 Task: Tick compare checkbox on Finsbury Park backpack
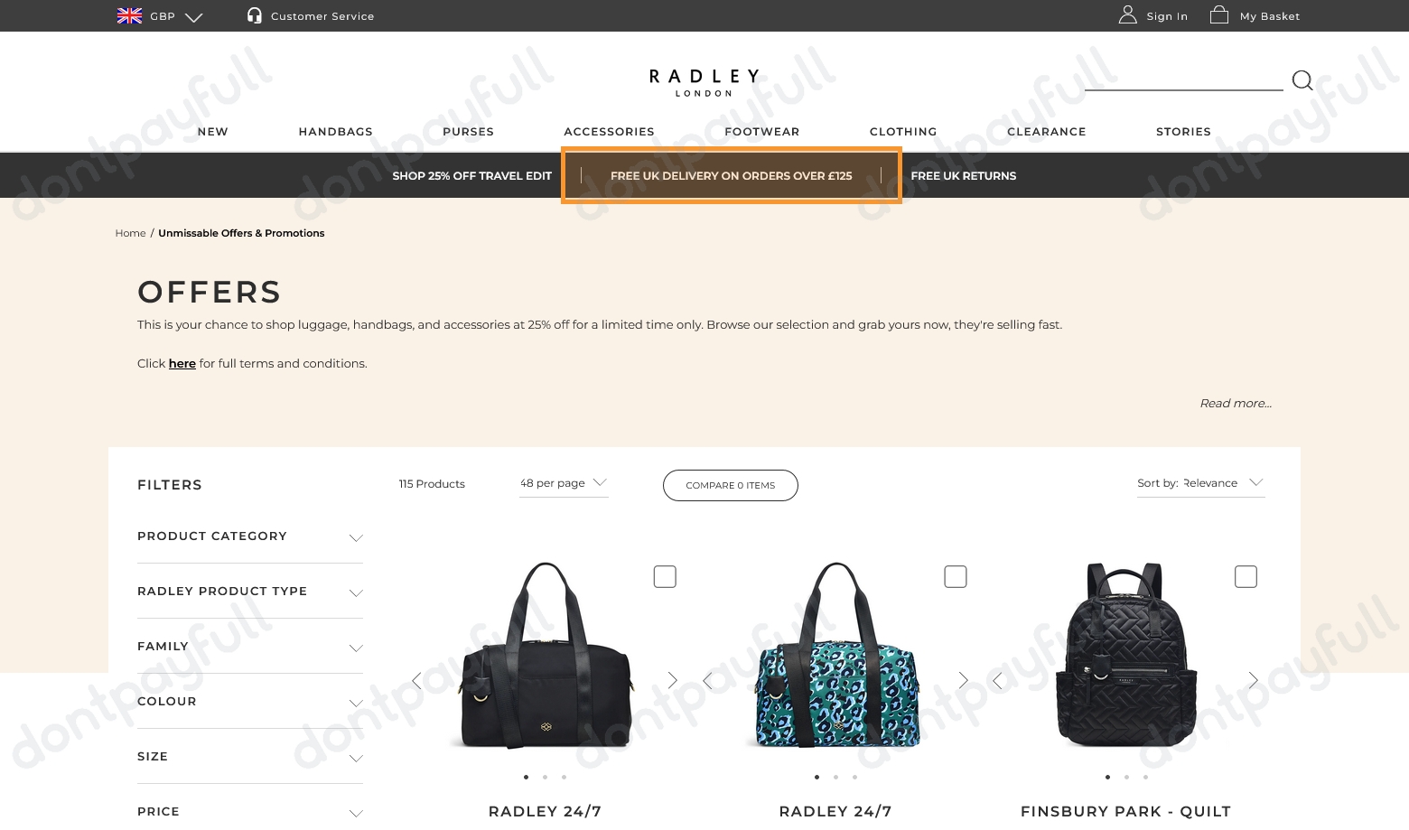pyautogui.click(x=1246, y=576)
